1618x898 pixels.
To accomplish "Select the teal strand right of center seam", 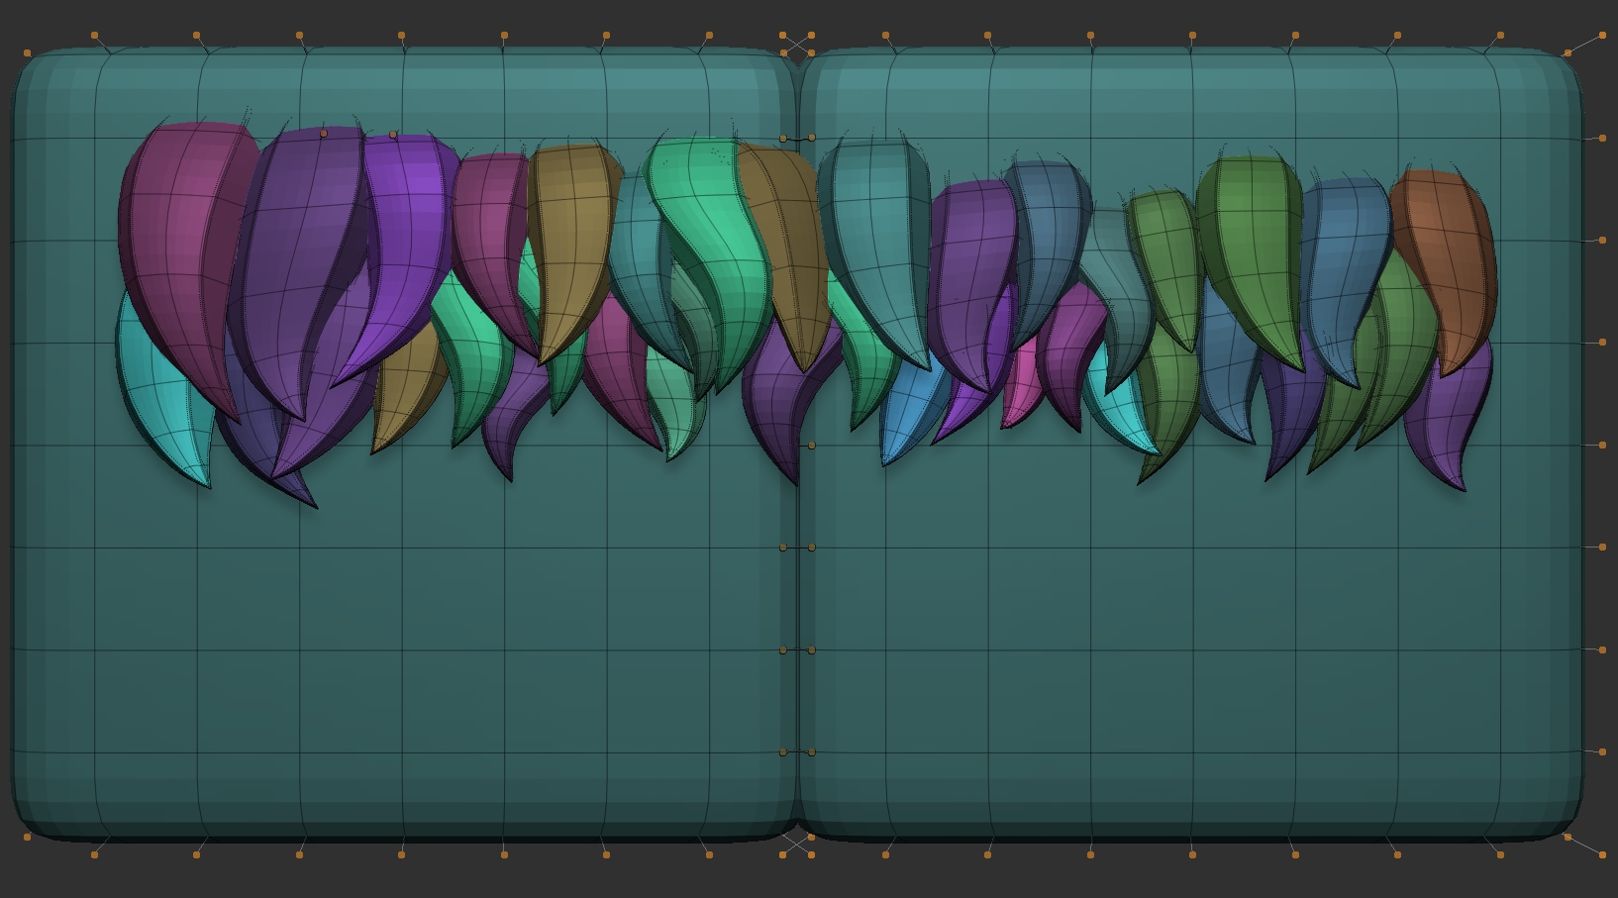I will point(876,238).
